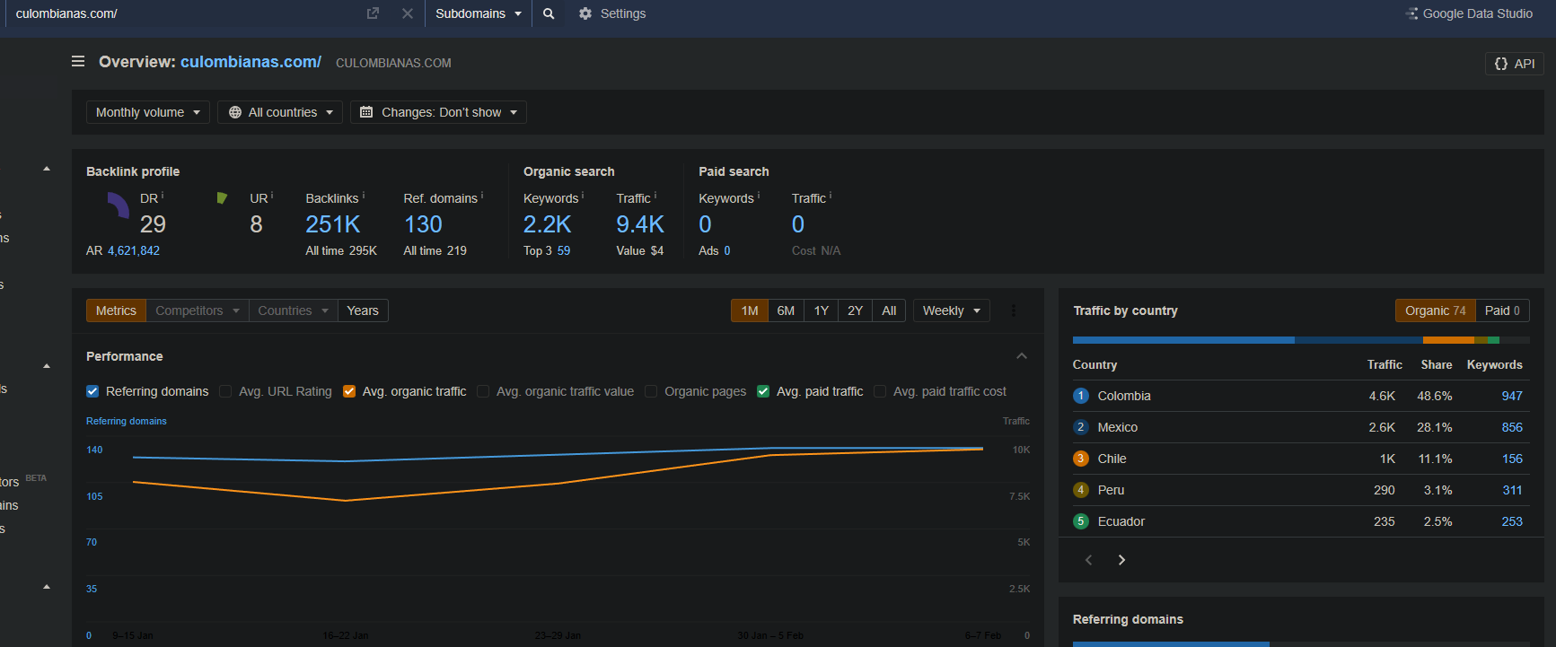Open Google Data Studio connector

[1469, 13]
